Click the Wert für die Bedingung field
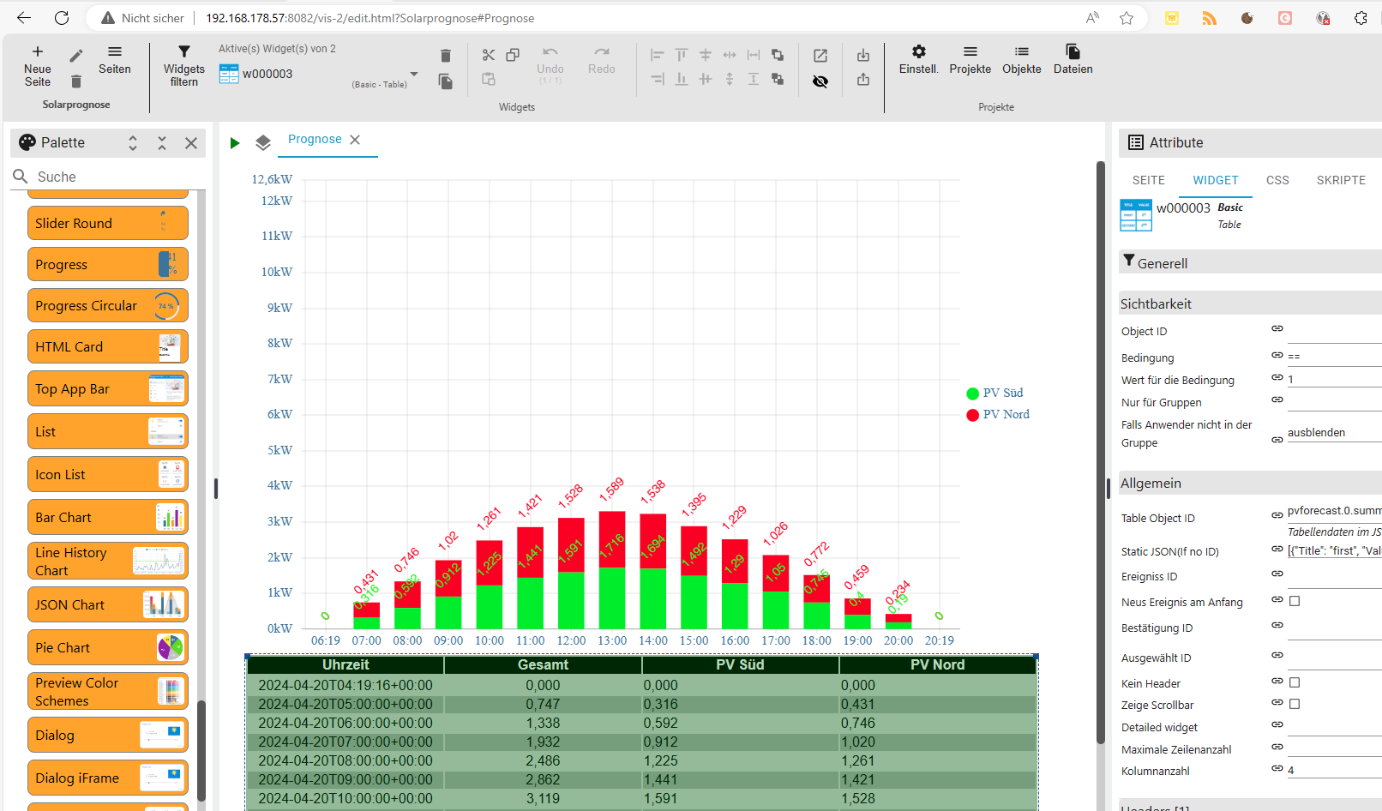This screenshot has width=1382, height=811. [x=1334, y=379]
